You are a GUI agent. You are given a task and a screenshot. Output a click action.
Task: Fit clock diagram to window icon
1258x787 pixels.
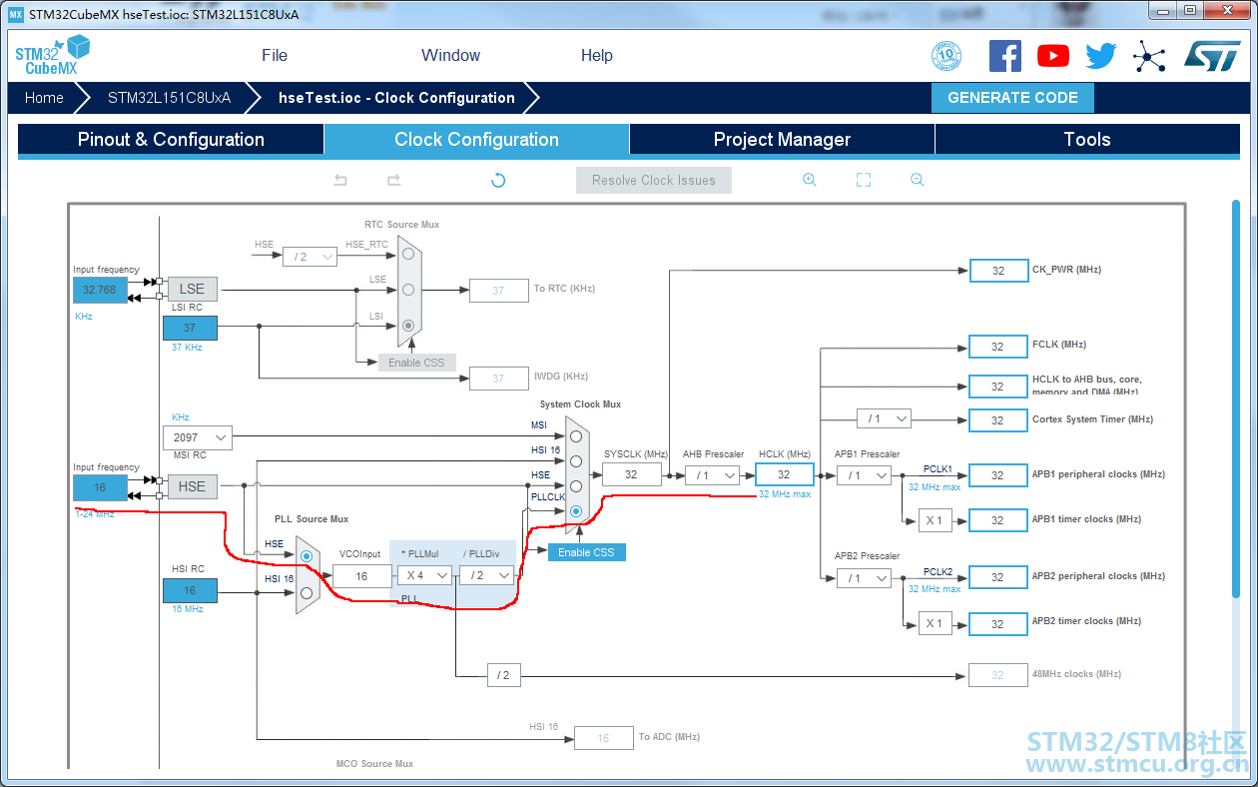864,180
